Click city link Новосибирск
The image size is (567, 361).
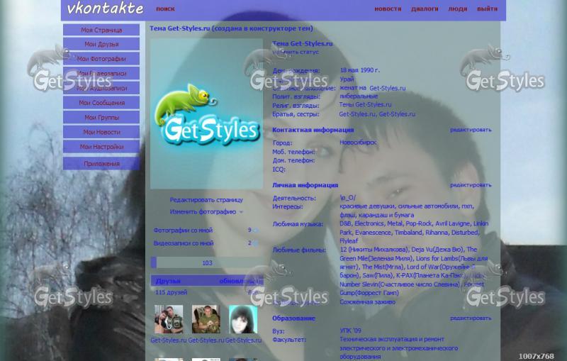click(358, 143)
